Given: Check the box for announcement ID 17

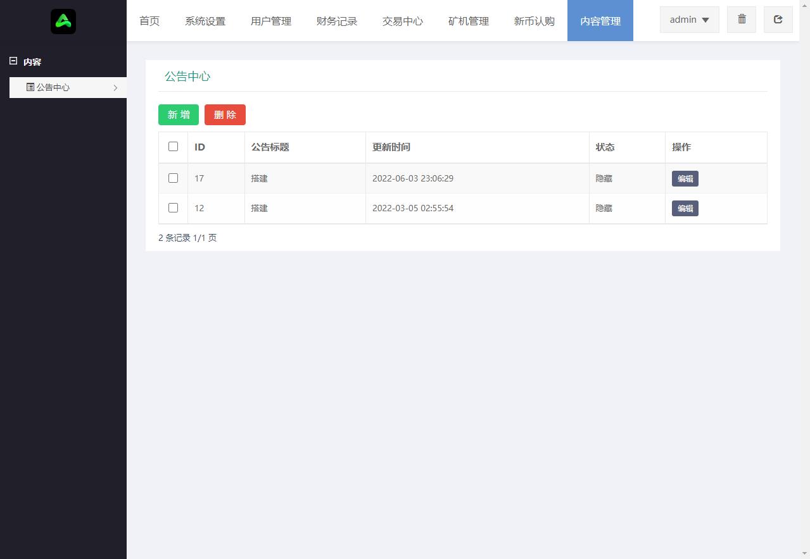Looking at the screenshot, I should [173, 178].
